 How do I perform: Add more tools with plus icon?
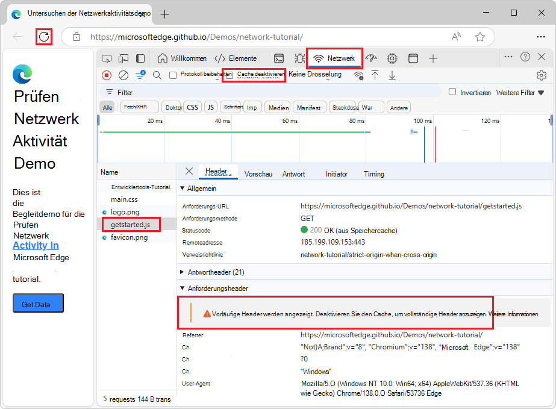click(433, 58)
